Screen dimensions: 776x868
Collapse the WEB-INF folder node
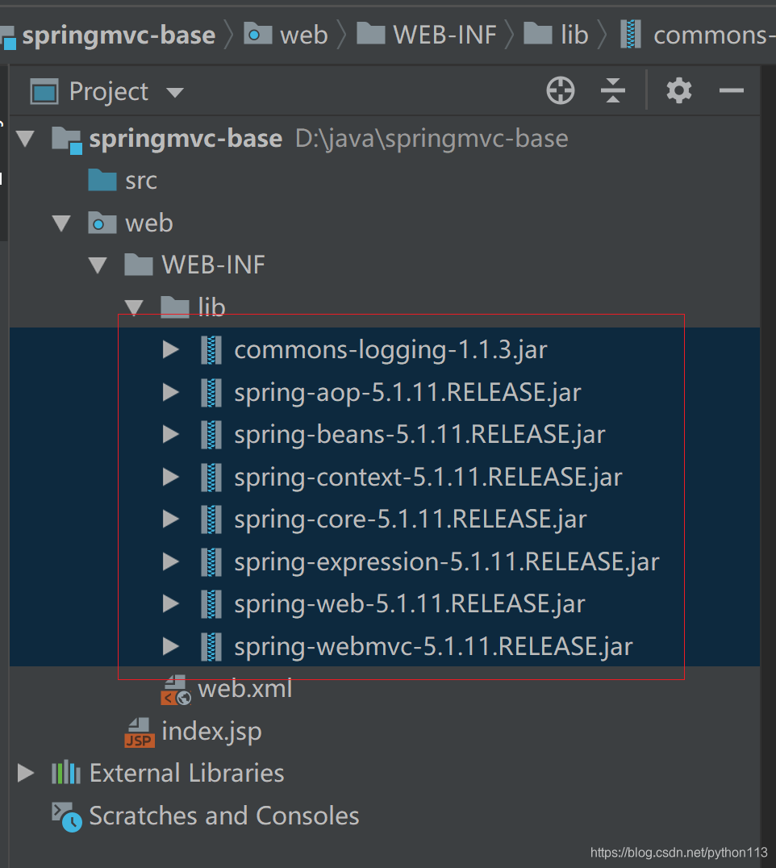coord(98,265)
